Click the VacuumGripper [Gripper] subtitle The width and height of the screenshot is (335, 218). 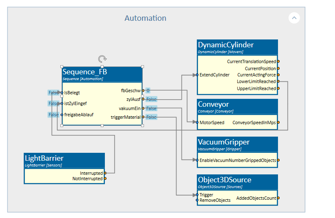tap(220, 149)
